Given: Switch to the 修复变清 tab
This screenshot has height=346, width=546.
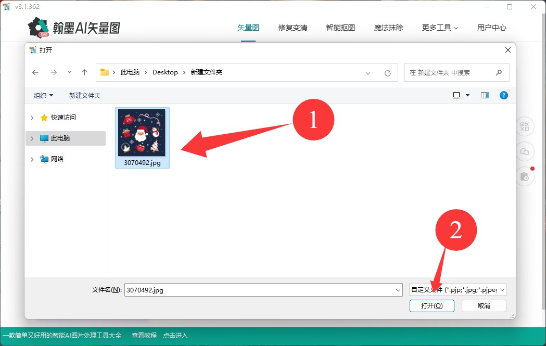Looking at the screenshot, I should 293,28.
